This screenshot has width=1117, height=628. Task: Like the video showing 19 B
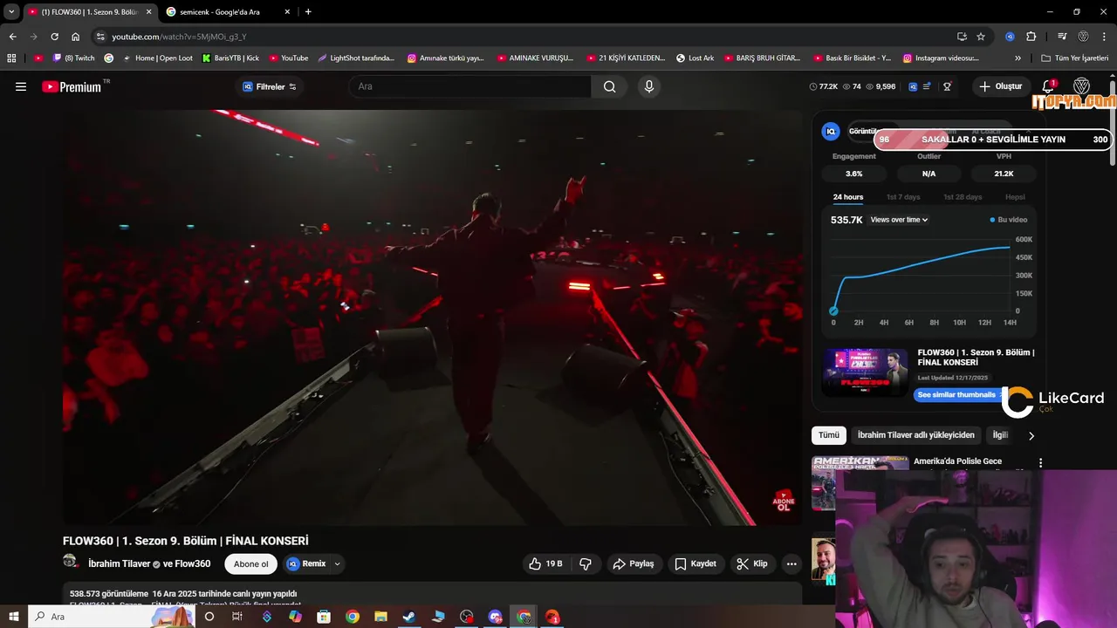(x=547, y=564)
